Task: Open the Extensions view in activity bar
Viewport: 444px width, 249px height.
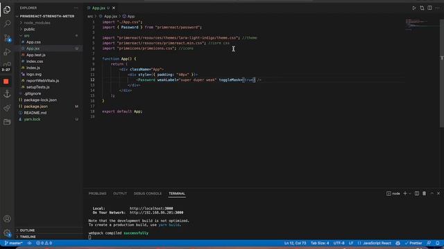Action: (7, 64)
